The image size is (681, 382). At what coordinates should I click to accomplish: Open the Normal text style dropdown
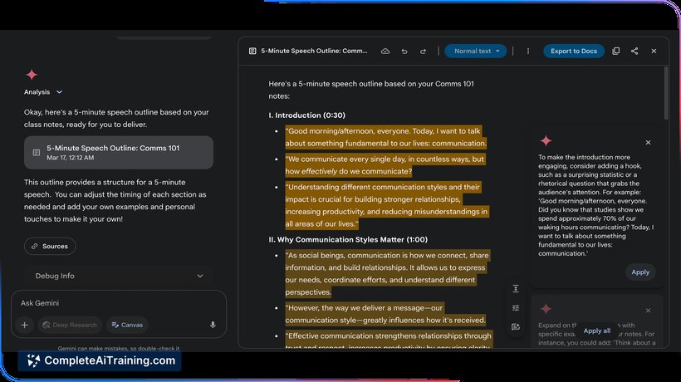coord(476,51)
